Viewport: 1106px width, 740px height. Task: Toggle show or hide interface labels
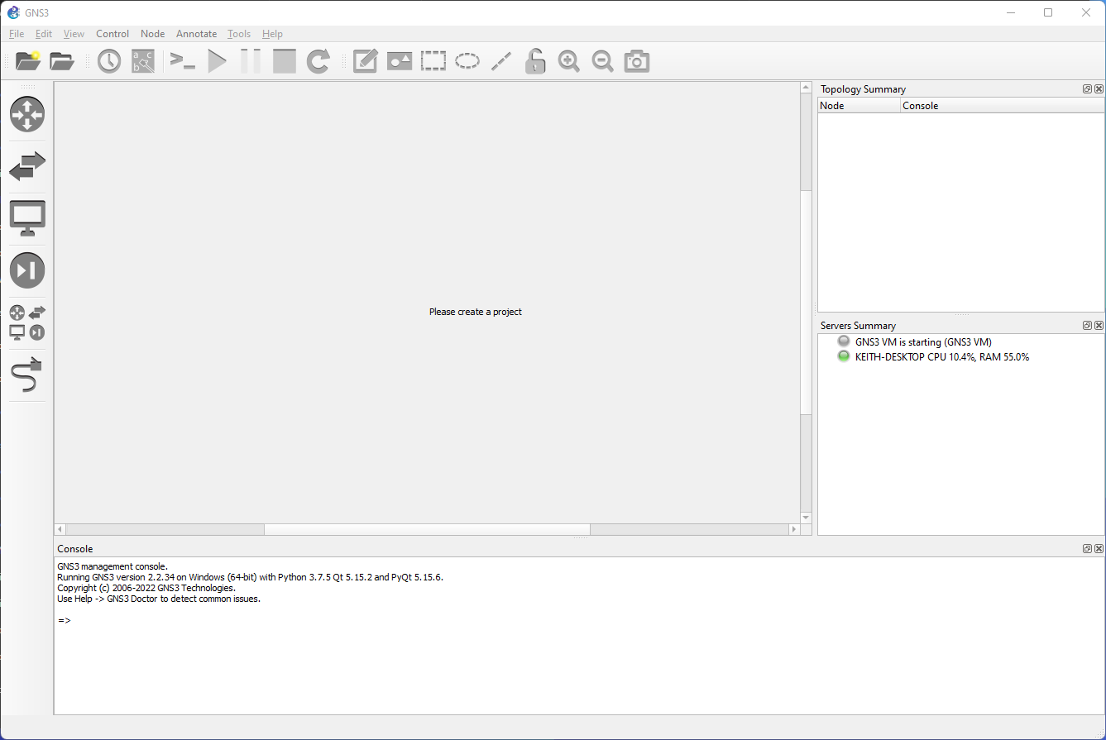[142, 60]
